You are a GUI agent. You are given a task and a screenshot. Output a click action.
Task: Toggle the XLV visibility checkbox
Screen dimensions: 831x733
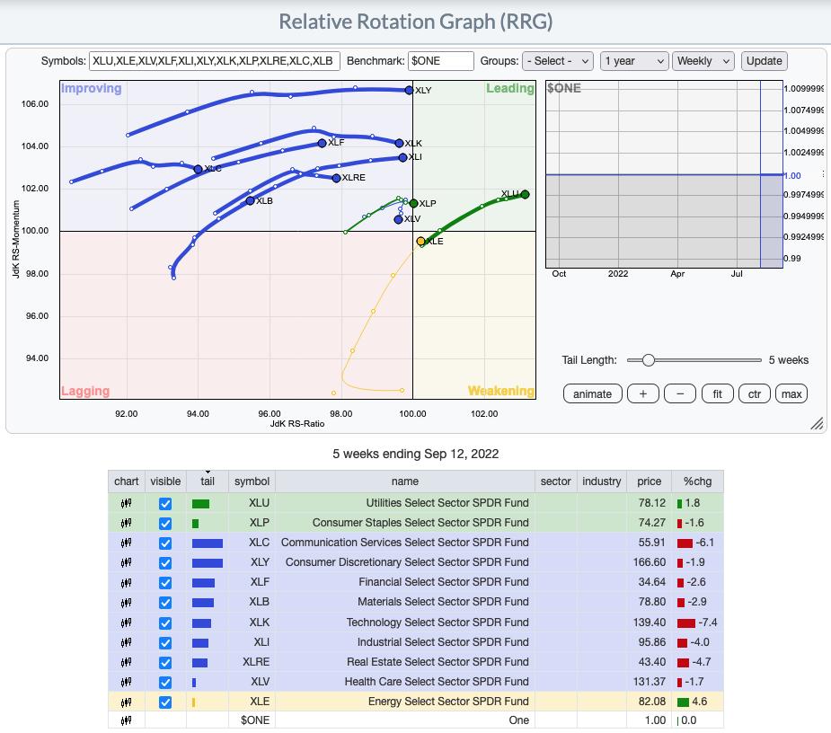[165, 682]
